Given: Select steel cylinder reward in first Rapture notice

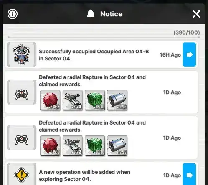Looking at the screenshot, I should [x=117, y=100].
